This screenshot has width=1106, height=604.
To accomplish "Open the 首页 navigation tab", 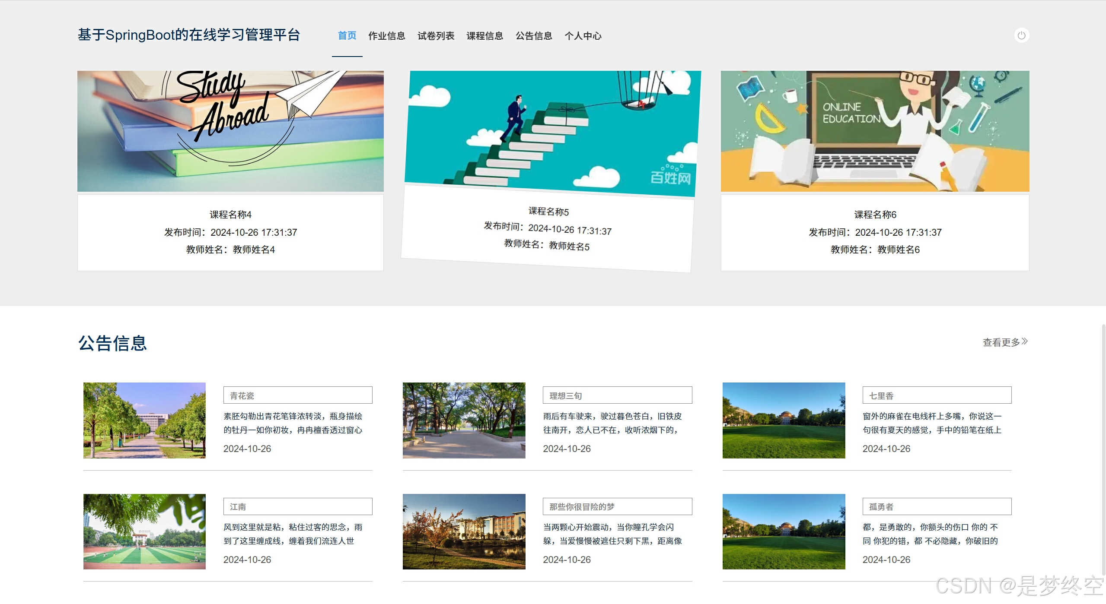I will coord(347,36).
